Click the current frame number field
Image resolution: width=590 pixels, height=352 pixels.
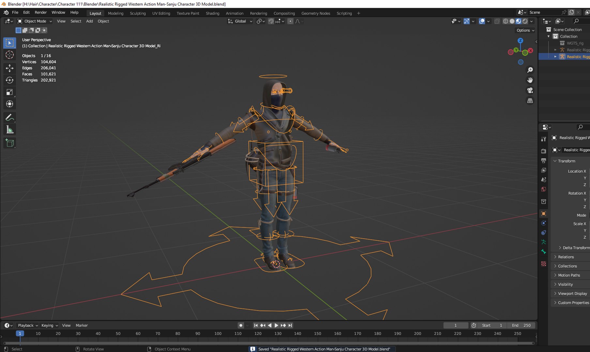click(x=456, y=325)
